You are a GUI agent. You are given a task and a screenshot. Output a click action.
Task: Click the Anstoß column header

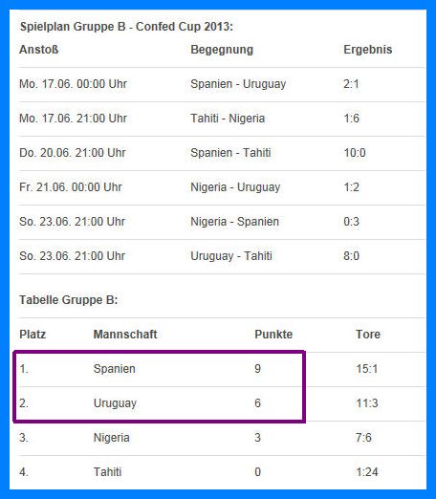39,50
